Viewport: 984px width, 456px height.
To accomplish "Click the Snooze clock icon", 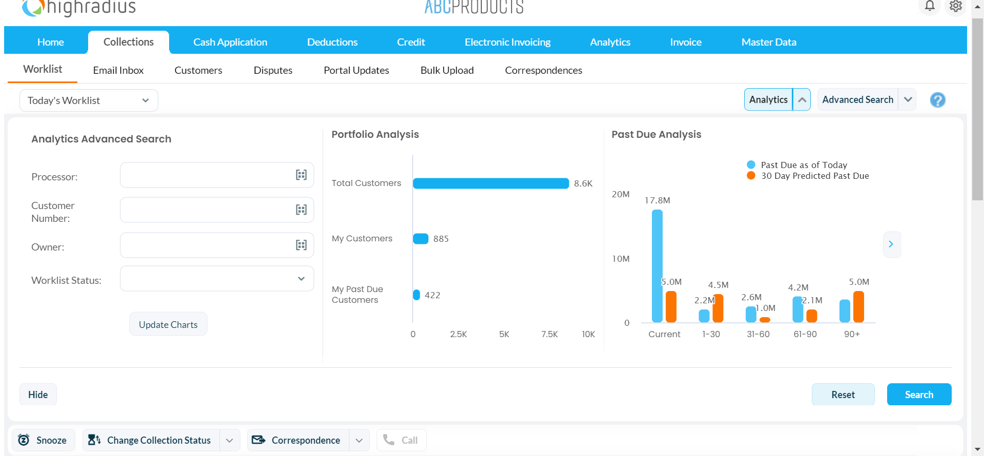I will [24, 440].
